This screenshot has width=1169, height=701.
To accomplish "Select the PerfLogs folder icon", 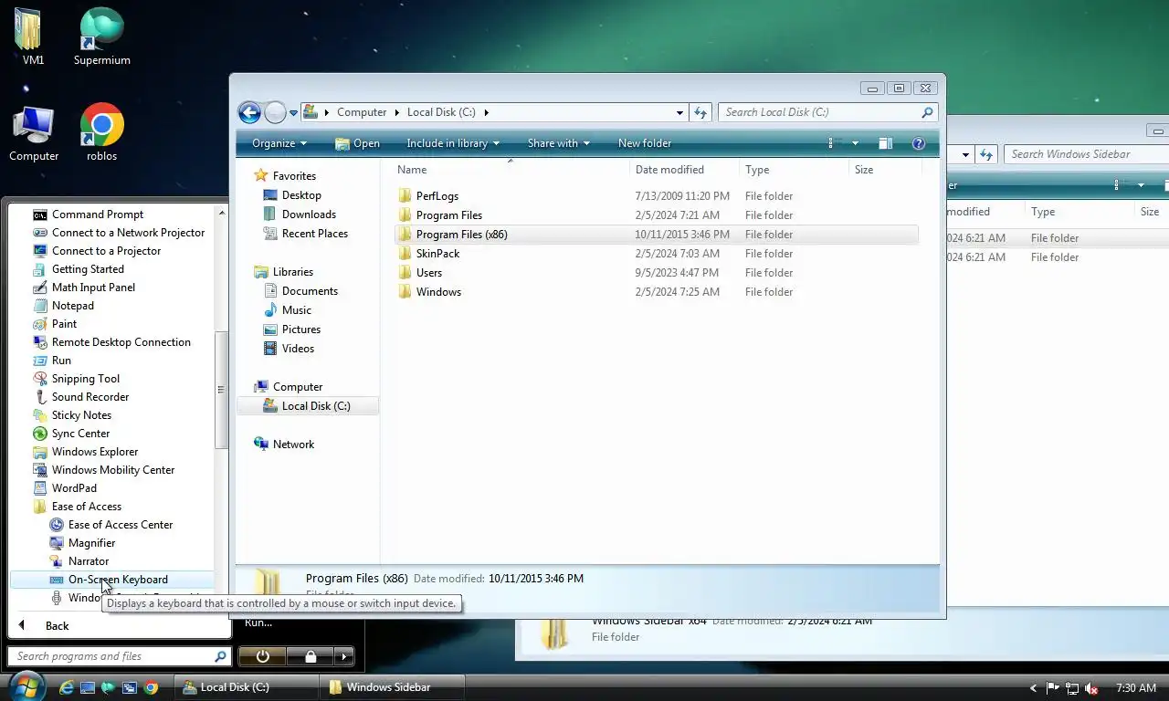I will point(405,196).
